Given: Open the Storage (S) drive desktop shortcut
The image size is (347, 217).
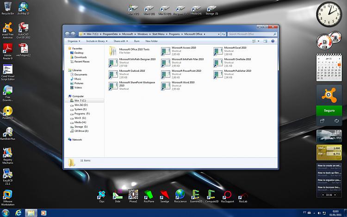Looking at the screenshot, I should point(211,10).
